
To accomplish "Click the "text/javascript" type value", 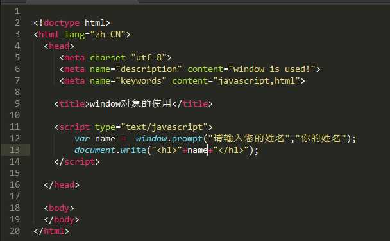I will 164,127.
